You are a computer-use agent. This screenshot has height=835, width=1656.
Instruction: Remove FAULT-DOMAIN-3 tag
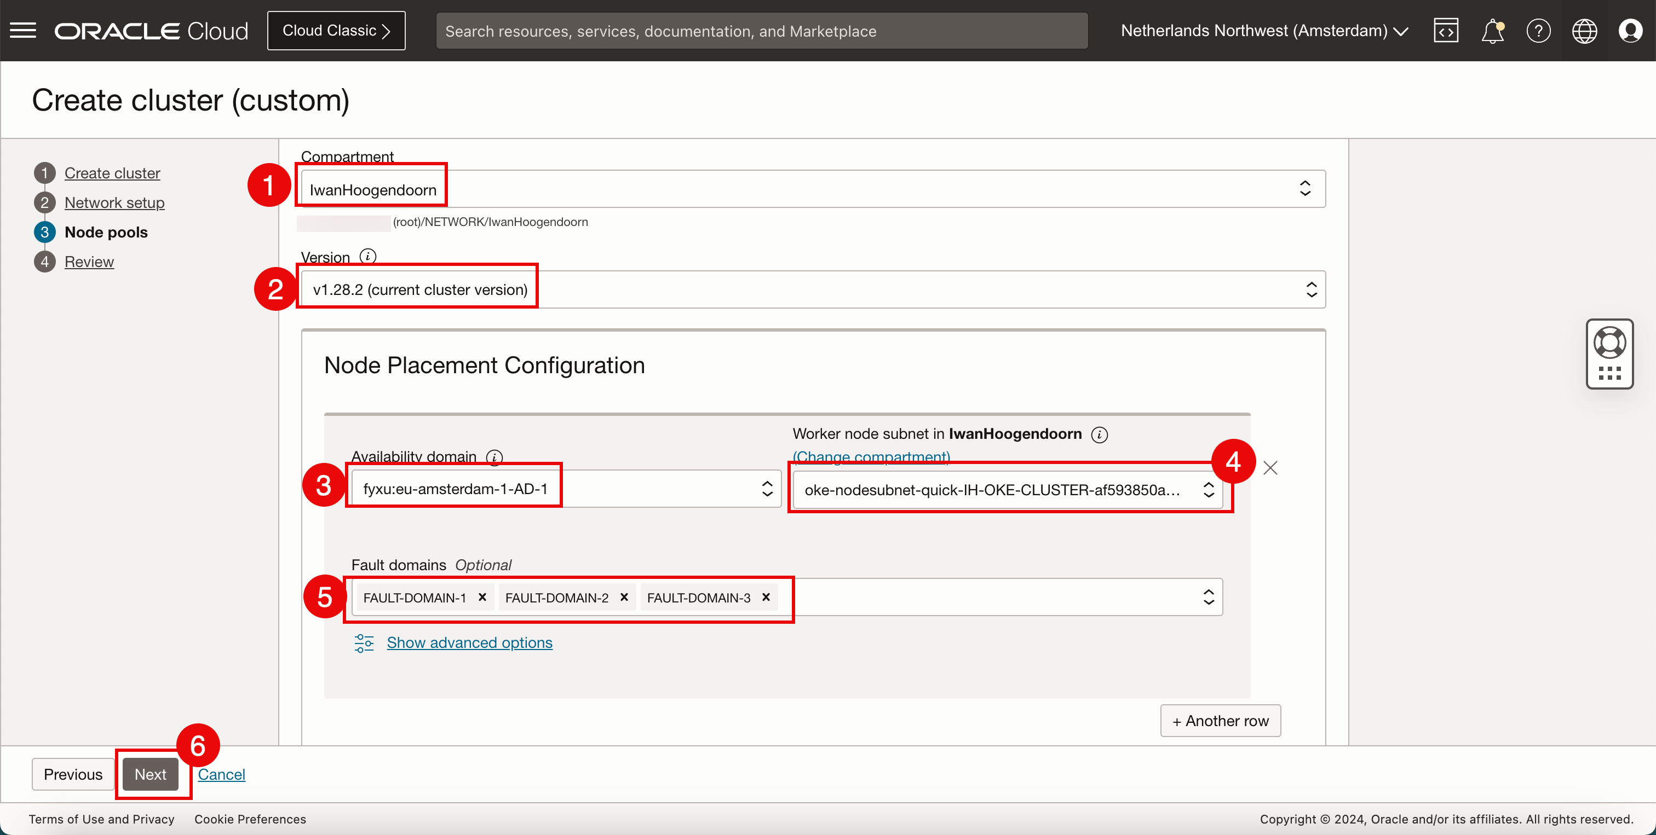(x=766, y=598)
